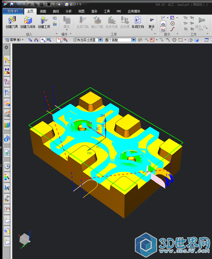Screen dimensions: 212x259
Task: Open the HD3D Tools sidebar tab
Action: click(7, 139)
